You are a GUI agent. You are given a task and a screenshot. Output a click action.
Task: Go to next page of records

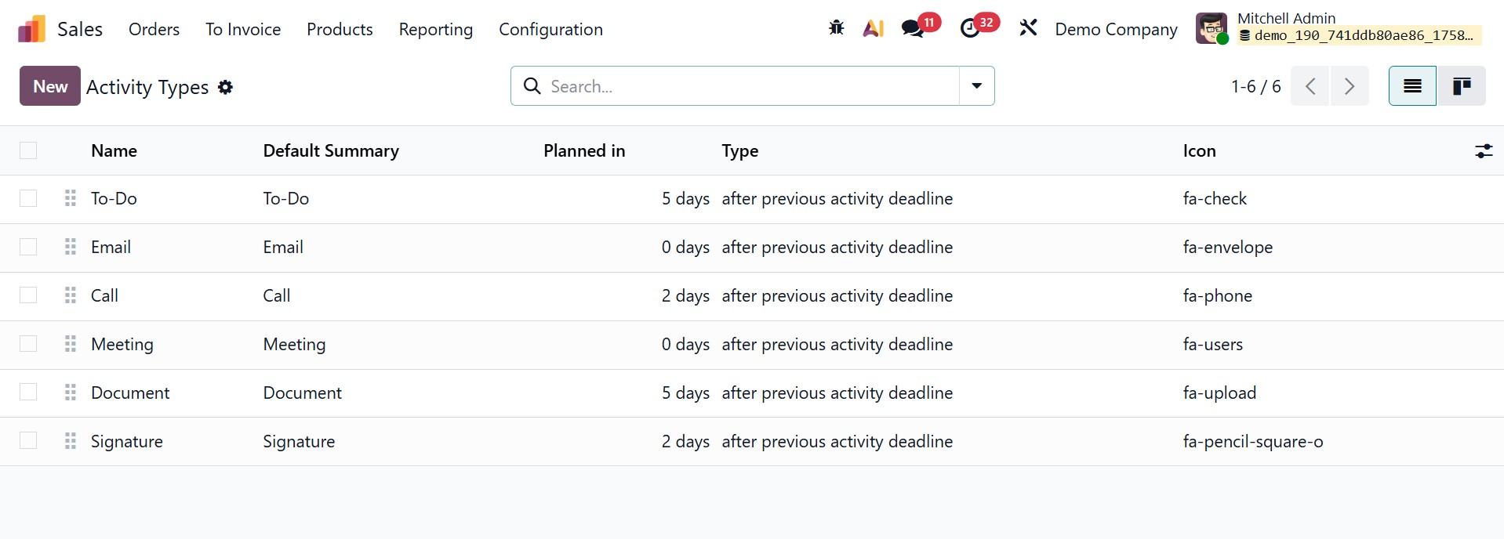pos(1350,86)
